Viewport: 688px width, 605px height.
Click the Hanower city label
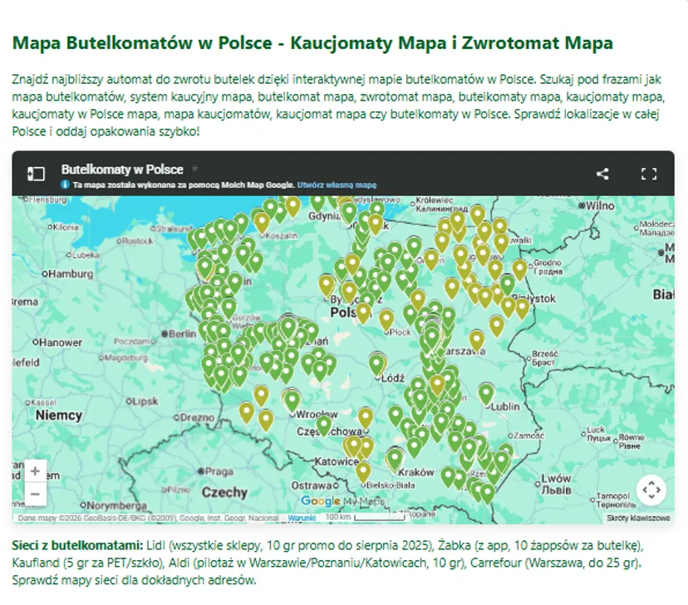tap(58, 342)
